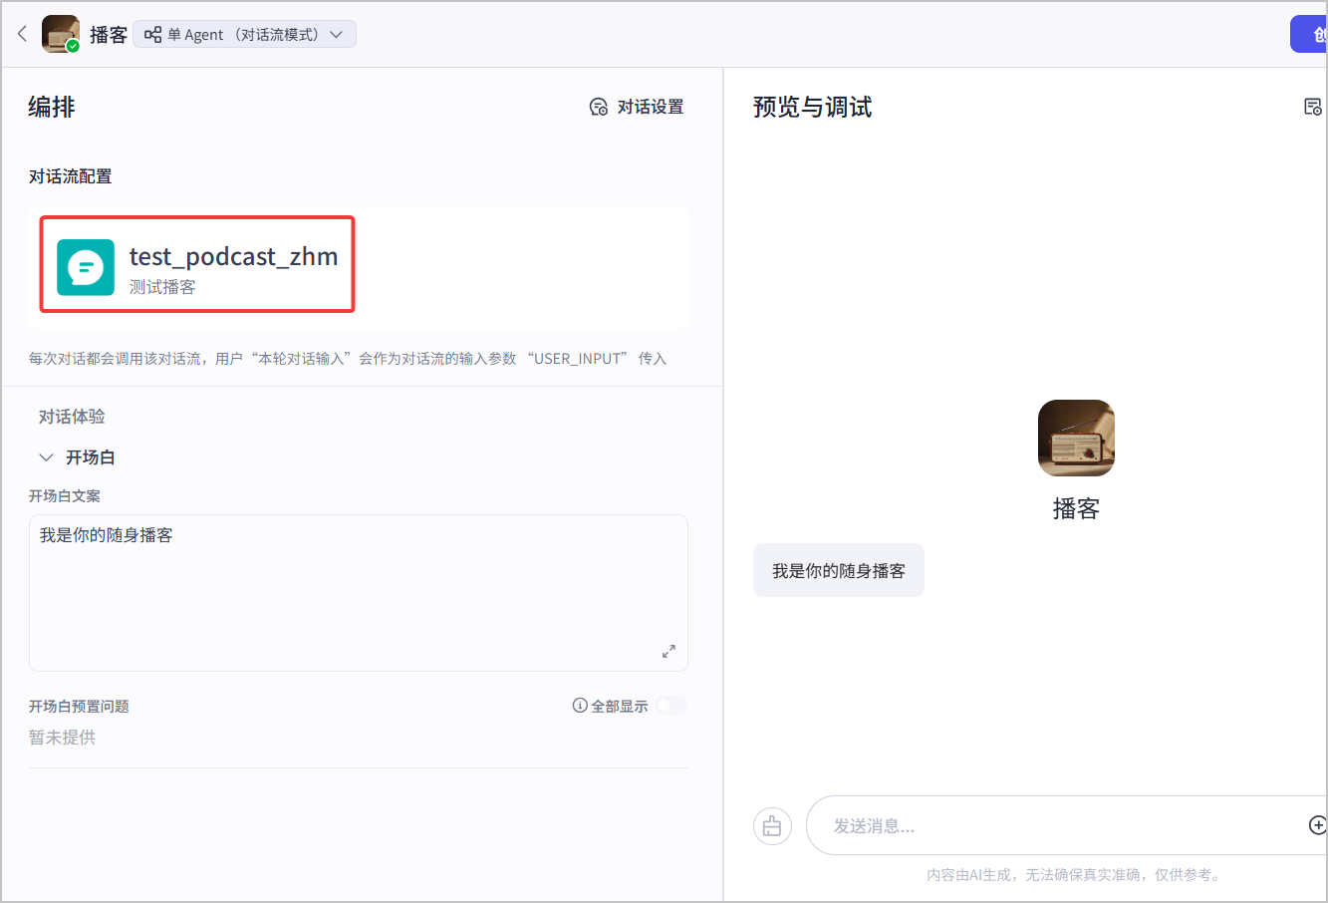
Task: Click the 播客 radio avatar in header
Action: click(x=60, y=34)
